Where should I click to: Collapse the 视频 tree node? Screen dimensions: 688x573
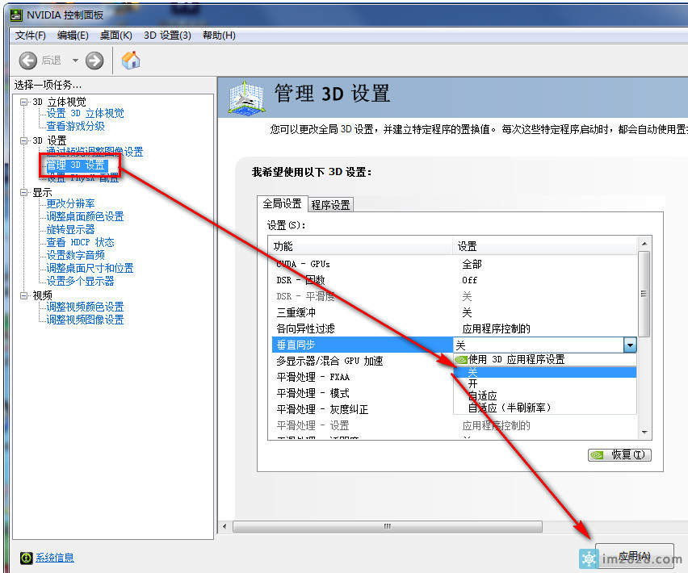(x=24, y=295)
